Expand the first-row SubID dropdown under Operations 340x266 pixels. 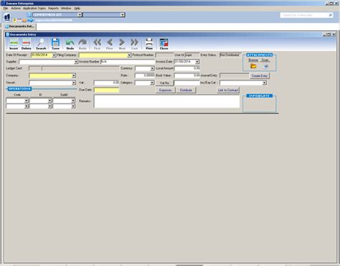pyautogui.click(x=73, y=101)
